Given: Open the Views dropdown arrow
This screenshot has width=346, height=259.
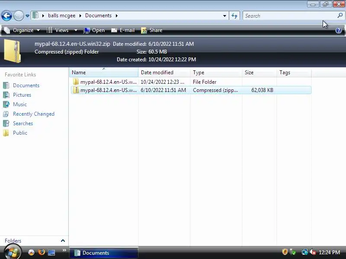Looking at the screenshot, I should [76, 30].
